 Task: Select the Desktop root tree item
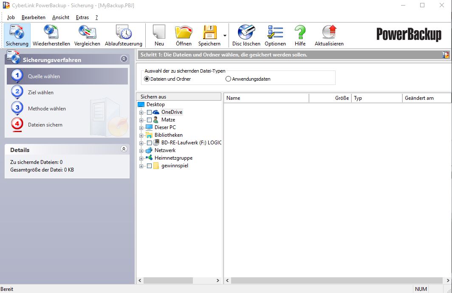[155, 104]
